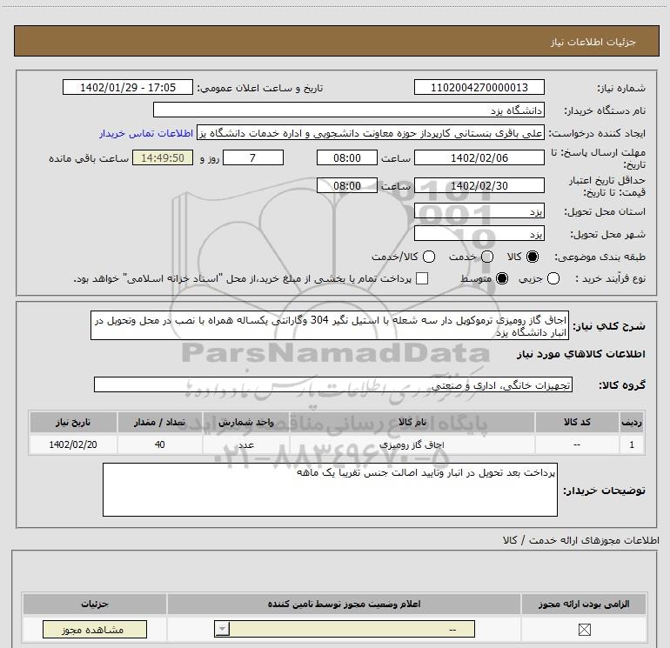This screenshot has width=670, height=648.
Task: Click the need date cell 1402/02/20
Action: (73, 444)
